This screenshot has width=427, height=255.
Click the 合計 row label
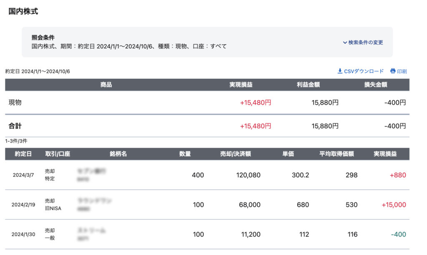tap(15, 126)
